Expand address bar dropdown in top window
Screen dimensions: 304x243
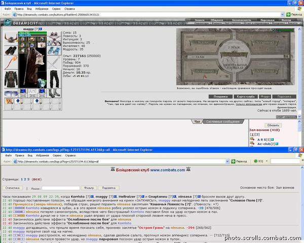(282, 14)
